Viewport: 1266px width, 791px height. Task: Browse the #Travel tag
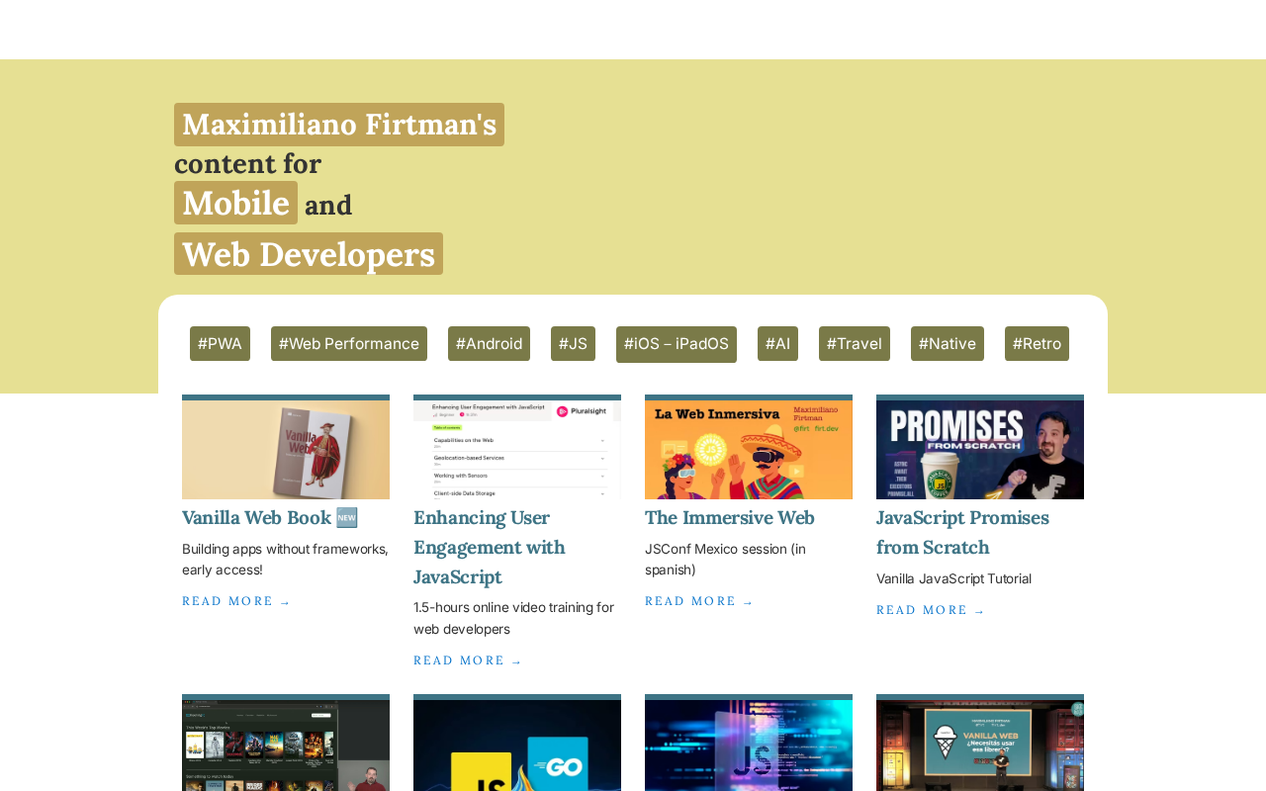[x=854, y=344]
